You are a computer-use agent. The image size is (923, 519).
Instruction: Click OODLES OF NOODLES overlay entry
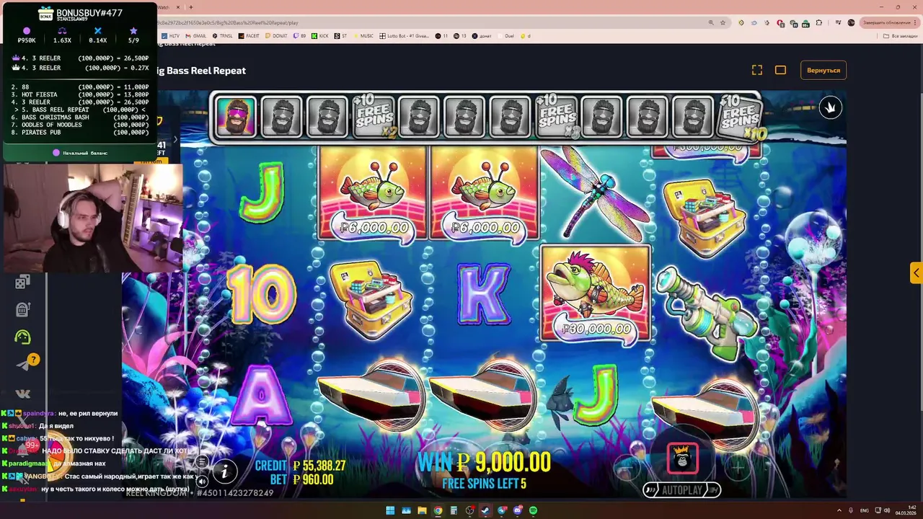pyautogui.click(x=81, y=125)
